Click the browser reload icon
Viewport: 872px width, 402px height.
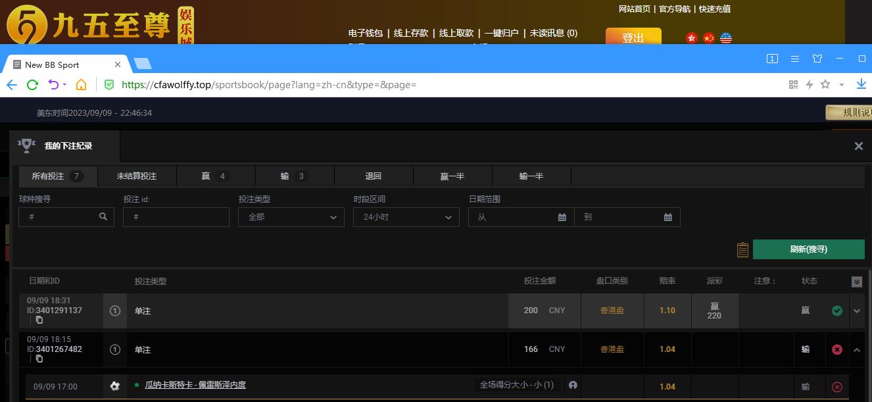tap(32, 84)
